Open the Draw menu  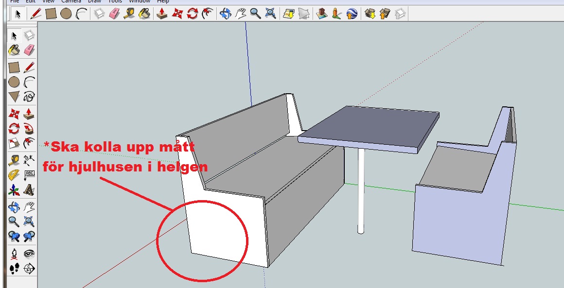(x=94, y=1)
